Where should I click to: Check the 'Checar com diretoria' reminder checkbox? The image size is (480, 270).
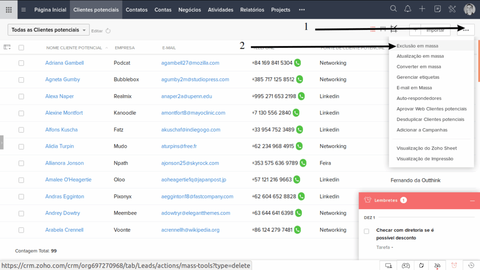367,231
